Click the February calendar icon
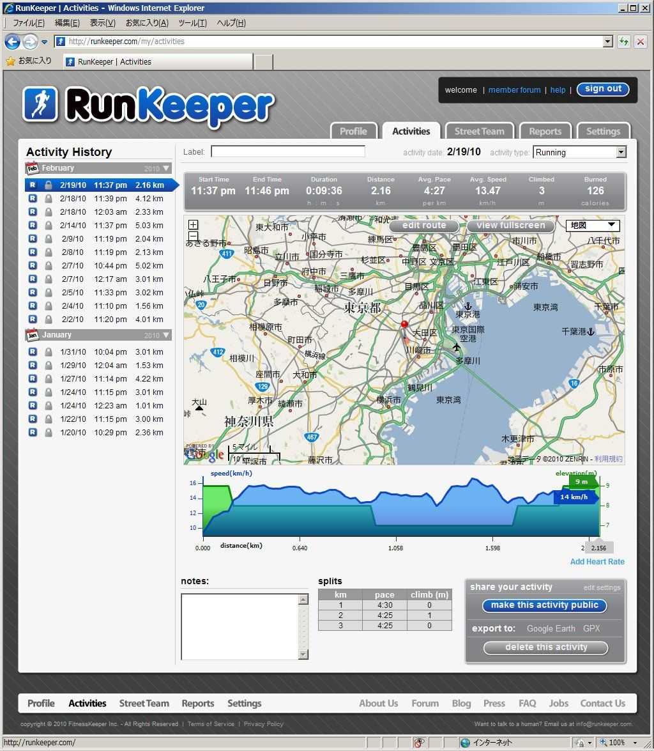 [x=32, y=168]
